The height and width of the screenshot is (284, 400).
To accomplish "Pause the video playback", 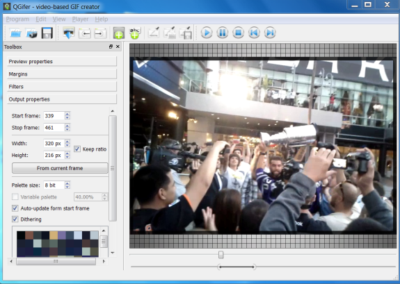I will (223, 33).
